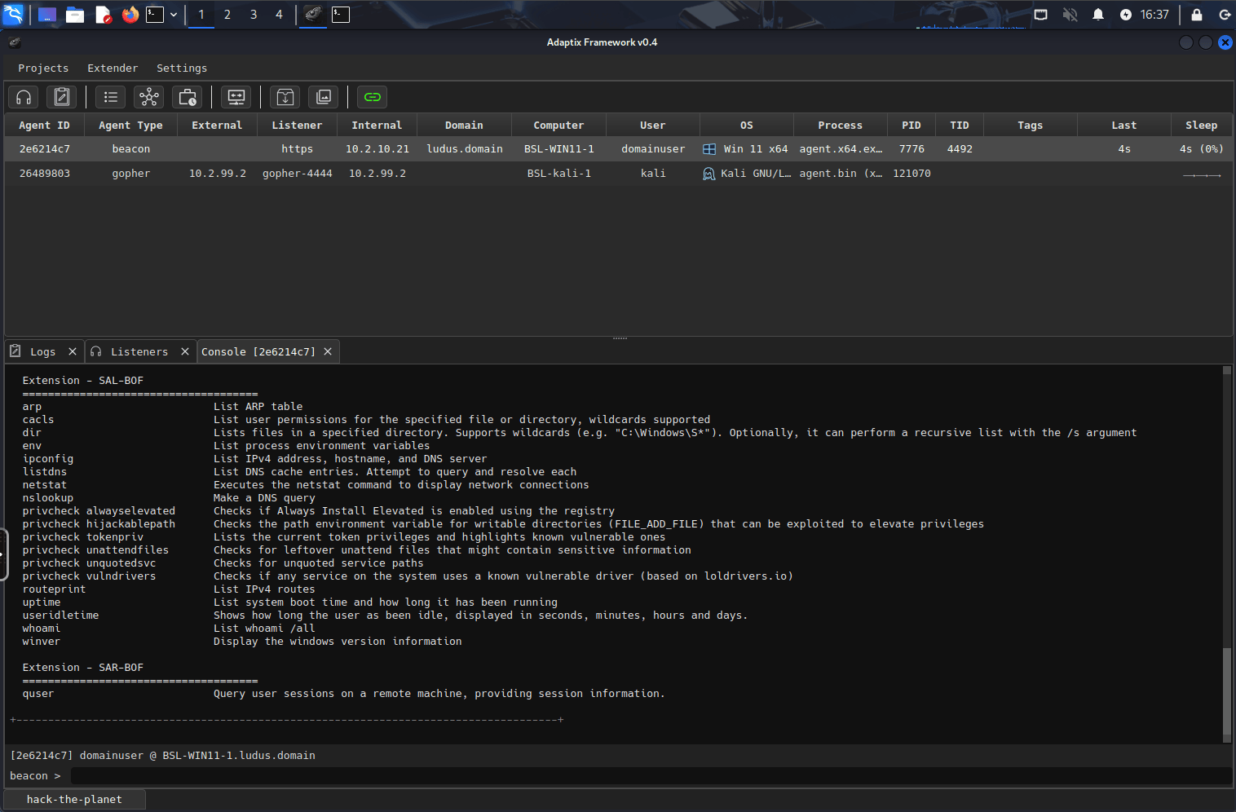
Task: Open the Settings menu
Action: click(182, 68)
